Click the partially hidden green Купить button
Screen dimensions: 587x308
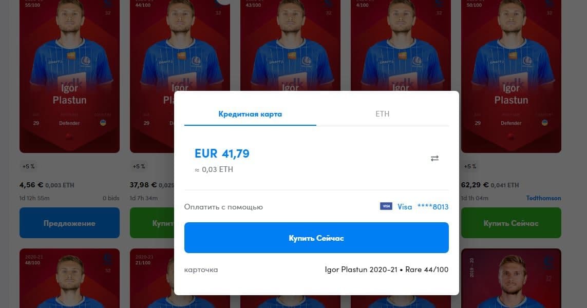click(152, 223)
